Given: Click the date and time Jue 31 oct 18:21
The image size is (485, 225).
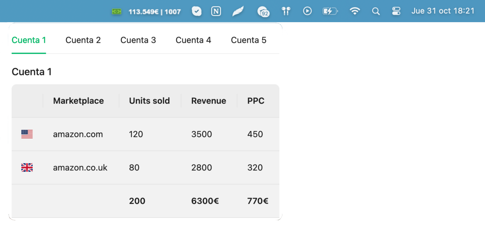Looking at the screenshot, I should [443, 11].
